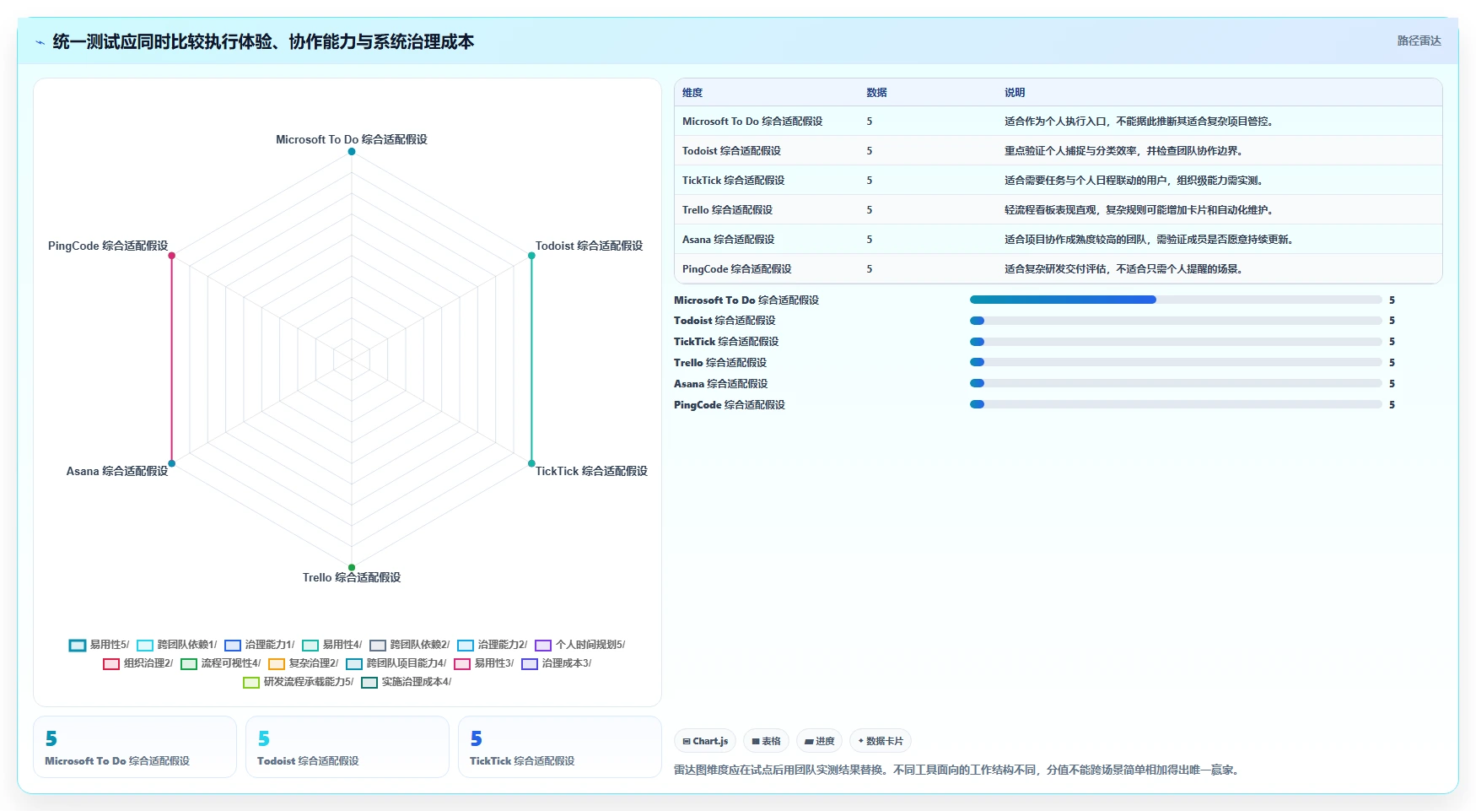1476x811 pixels.
Task: Hide the 治理成本3/ legend series
Action: click(x=557, y=663)
